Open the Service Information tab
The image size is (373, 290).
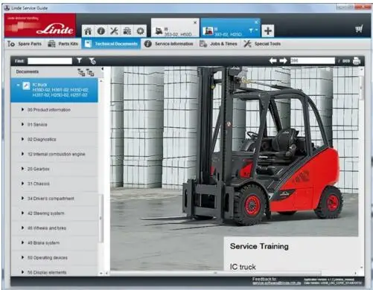pos(169,44)
